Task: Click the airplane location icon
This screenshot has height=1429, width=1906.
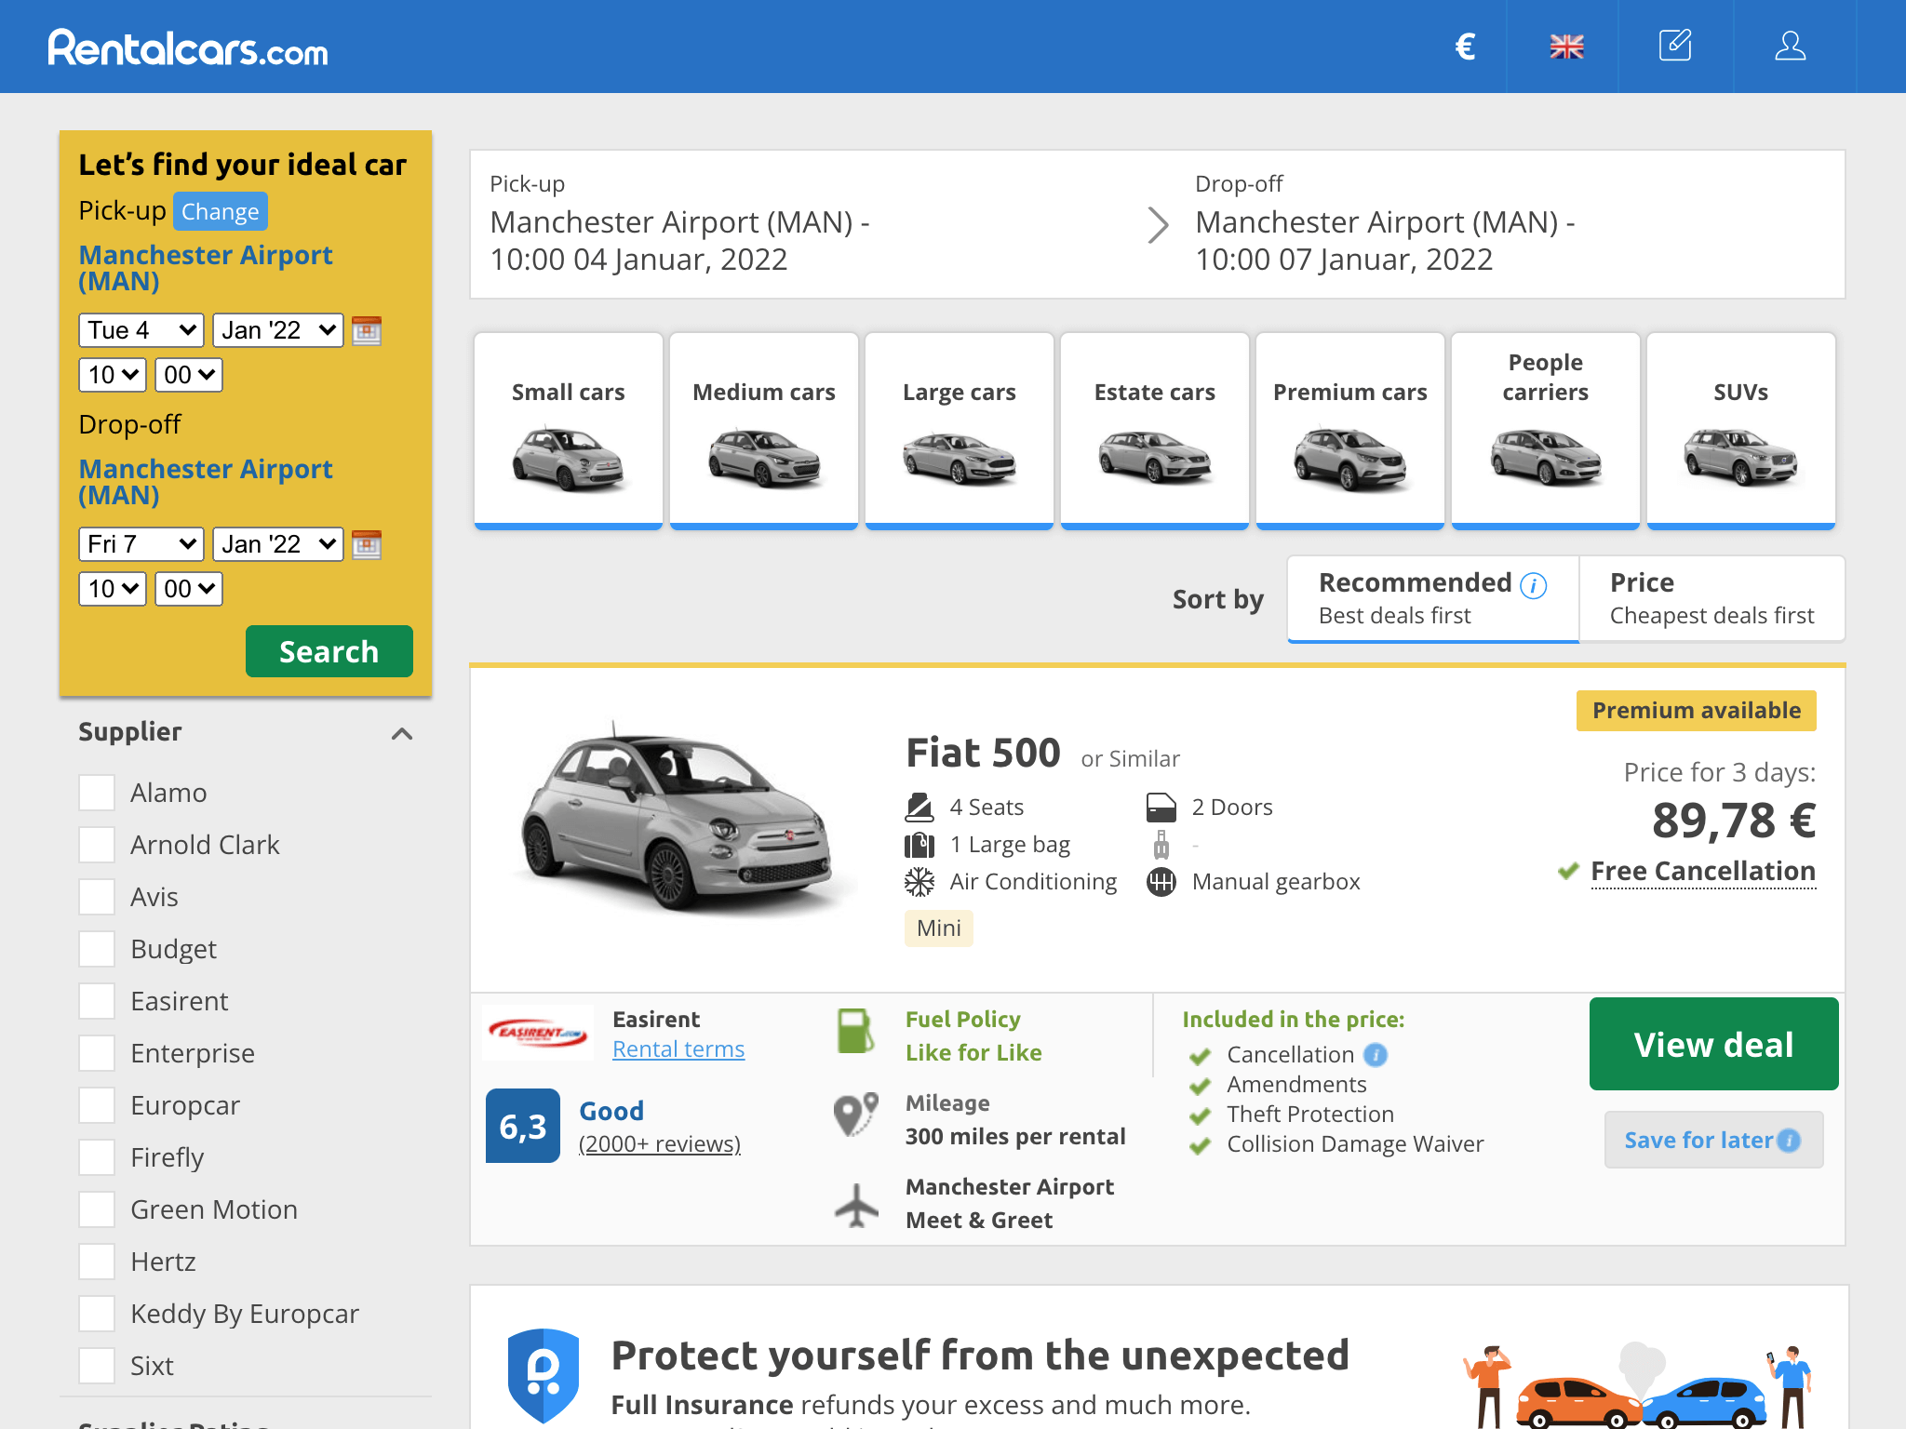Action: (x=856, y=1205)
